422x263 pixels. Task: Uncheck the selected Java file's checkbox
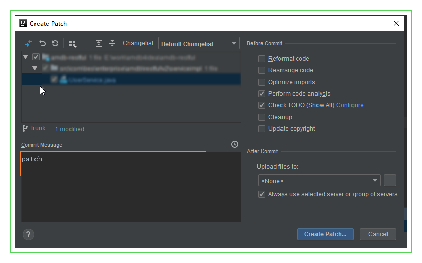point(54,80)
